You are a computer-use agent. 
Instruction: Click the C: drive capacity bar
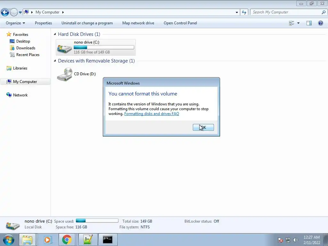(104, 47)
